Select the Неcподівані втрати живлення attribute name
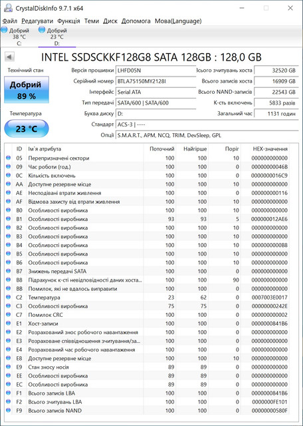The image size is (303, 426). [x=64, y=193]
